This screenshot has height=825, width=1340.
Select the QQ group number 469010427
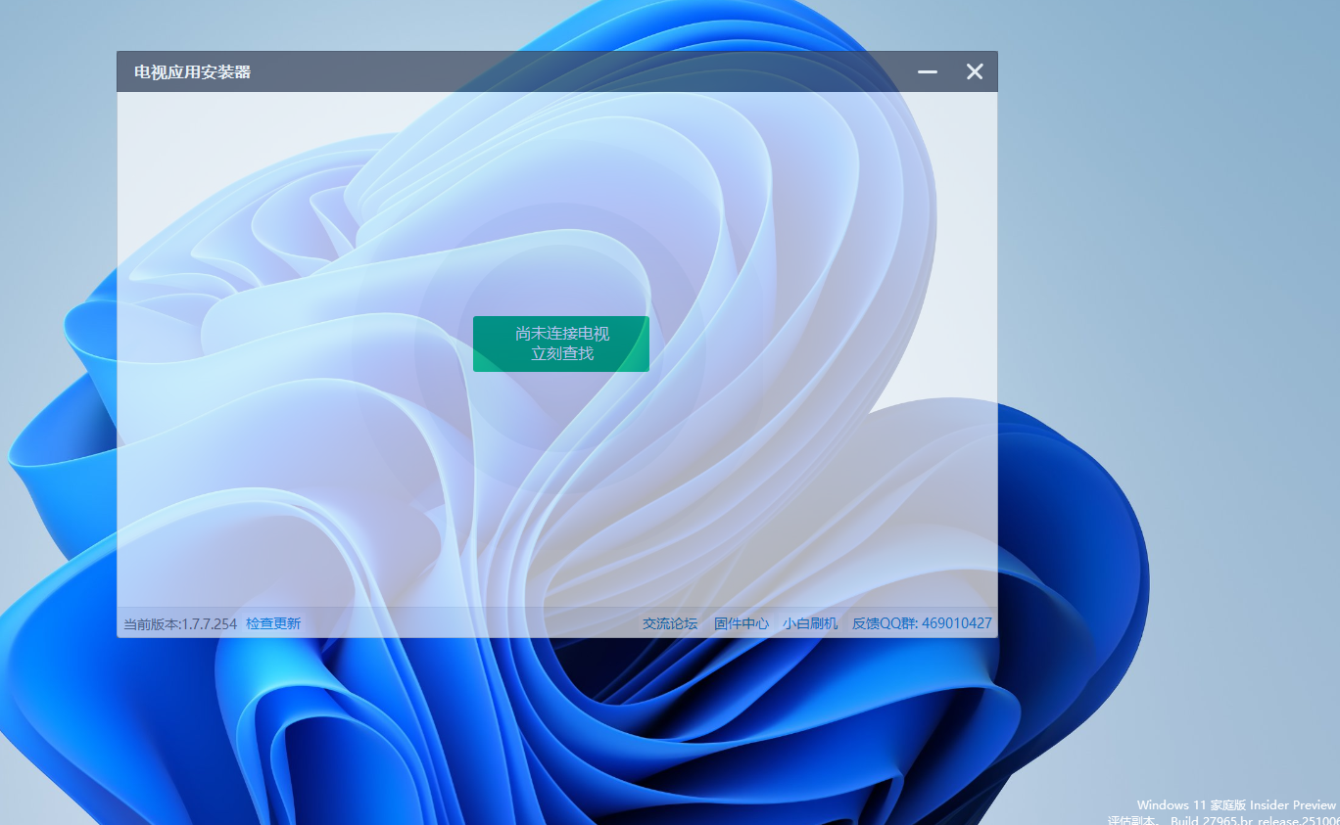click(x=957, y=623)
